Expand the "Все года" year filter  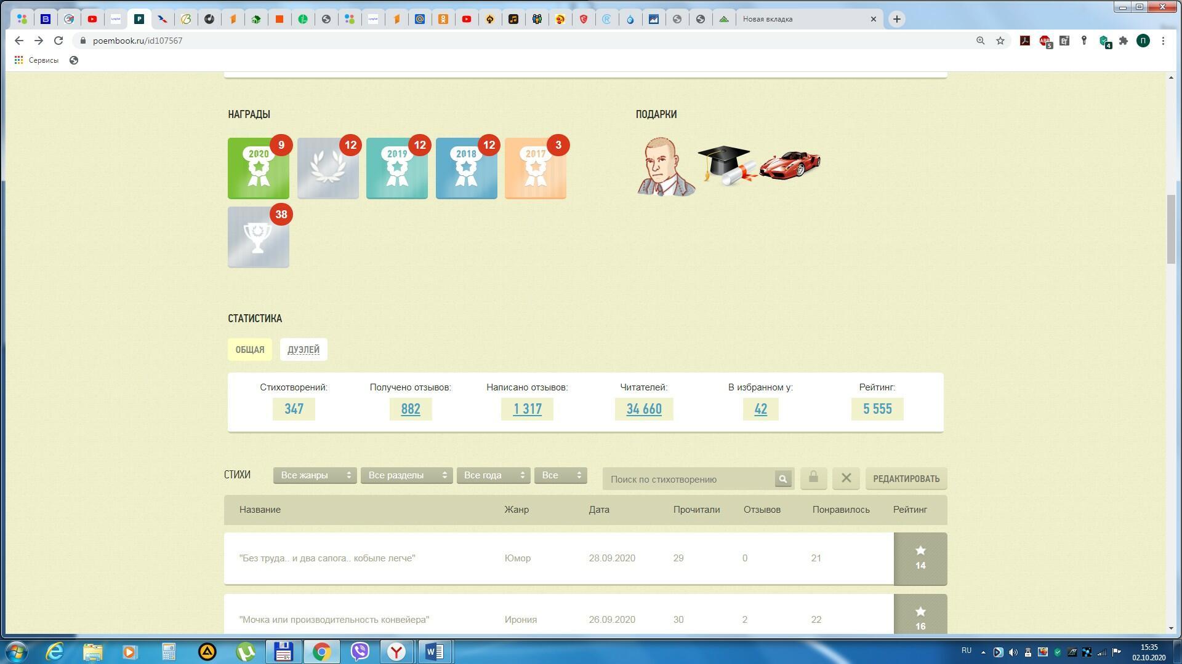pos(493,475)
